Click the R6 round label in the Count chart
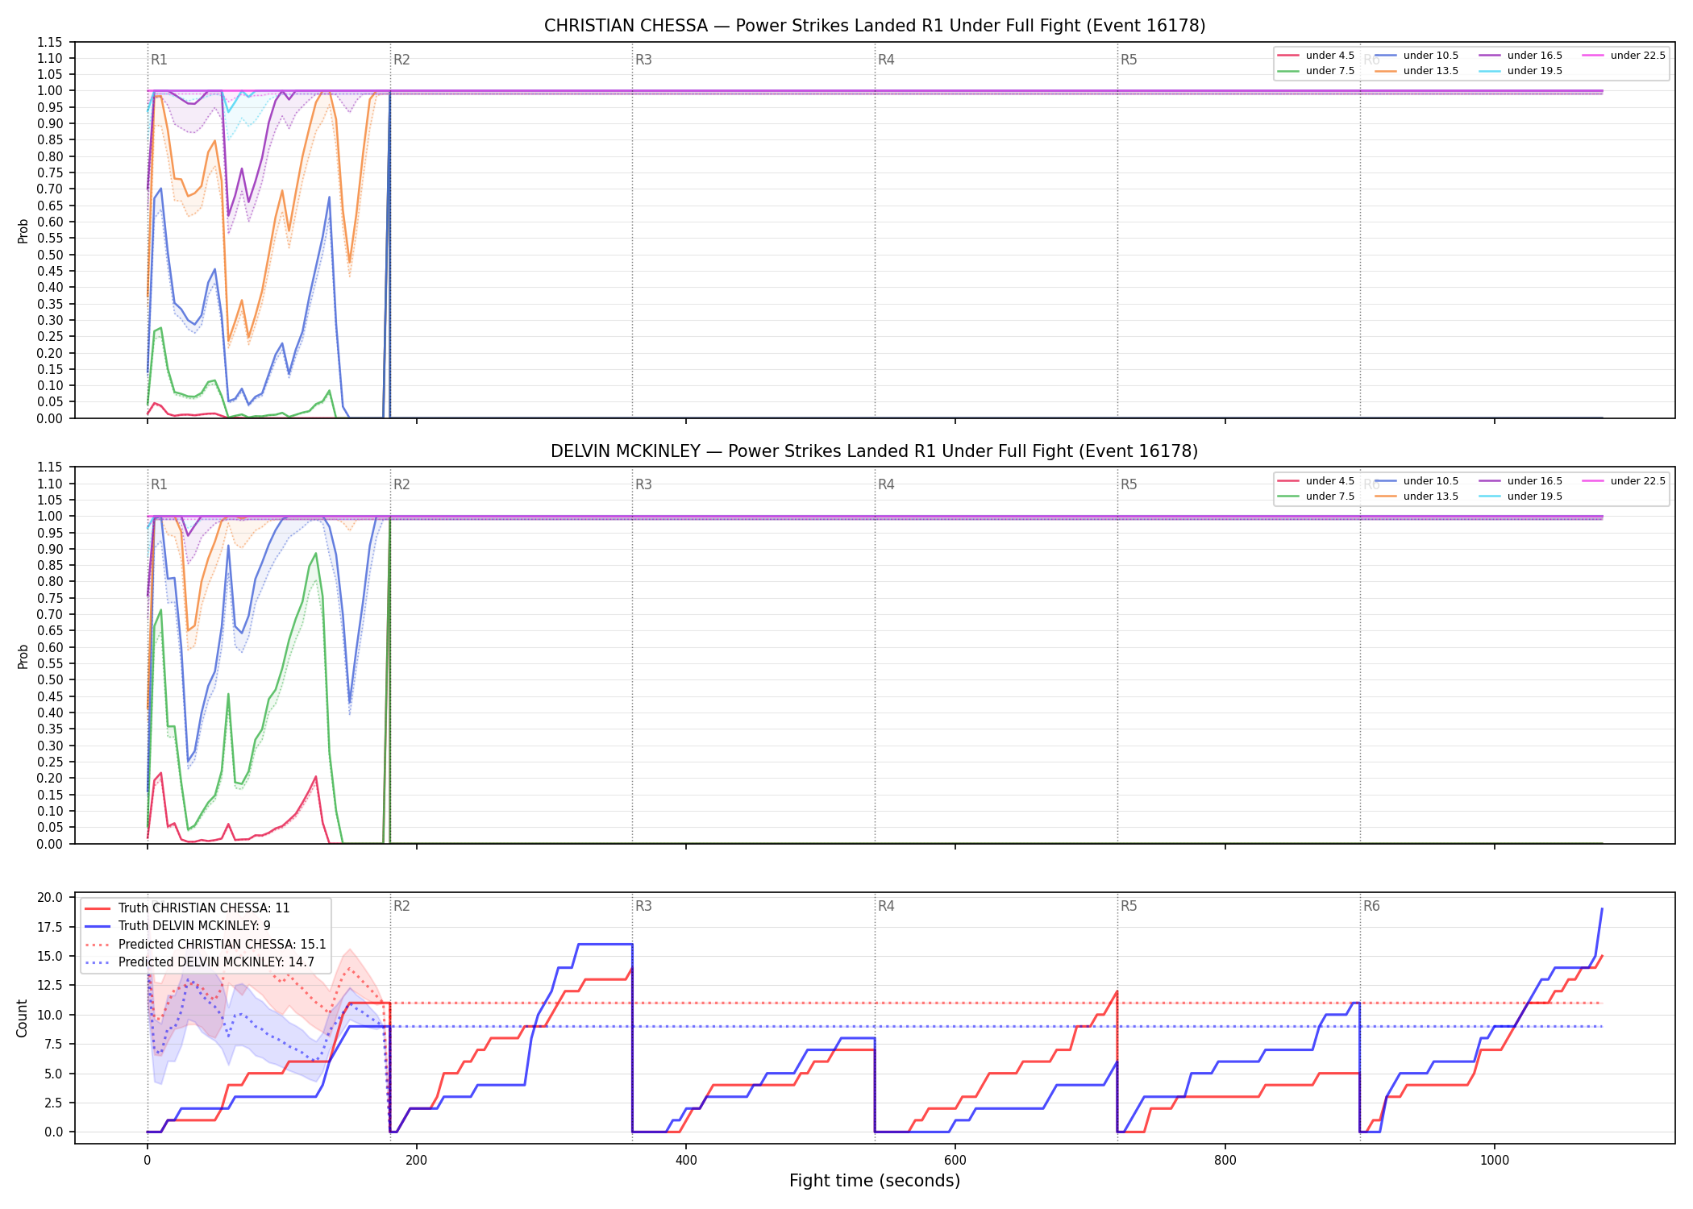1693x1209 pixels. (x=1371, y=906)
